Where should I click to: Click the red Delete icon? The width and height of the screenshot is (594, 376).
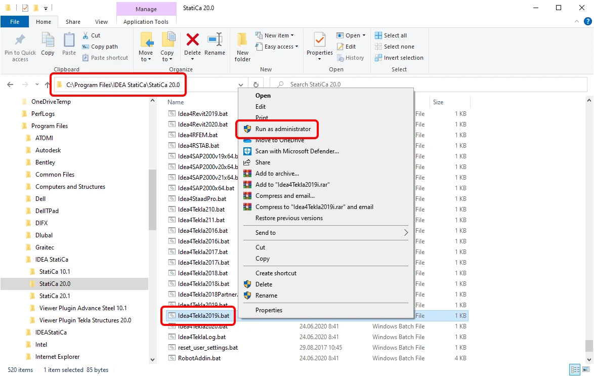tap(192, 39)
